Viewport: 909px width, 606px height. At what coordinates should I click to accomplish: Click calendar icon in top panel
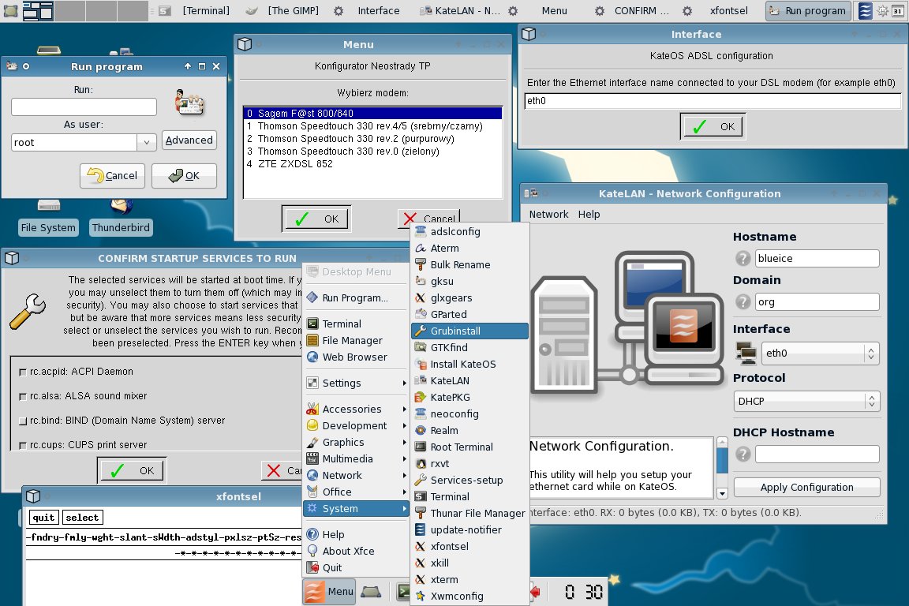click(x=898, y=10)
